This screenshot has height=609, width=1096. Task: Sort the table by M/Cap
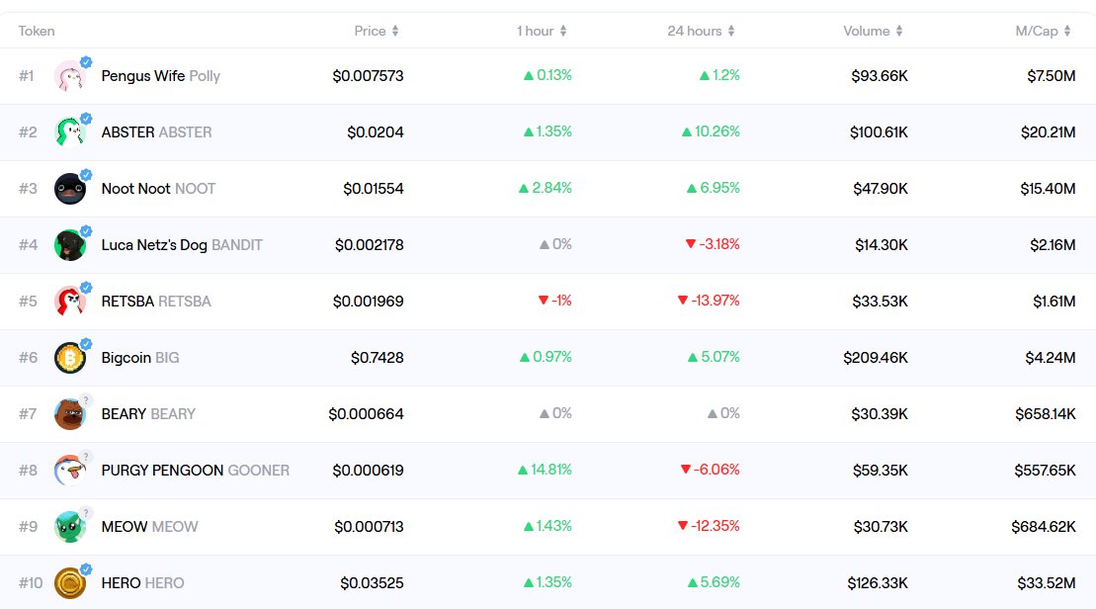1043,31
